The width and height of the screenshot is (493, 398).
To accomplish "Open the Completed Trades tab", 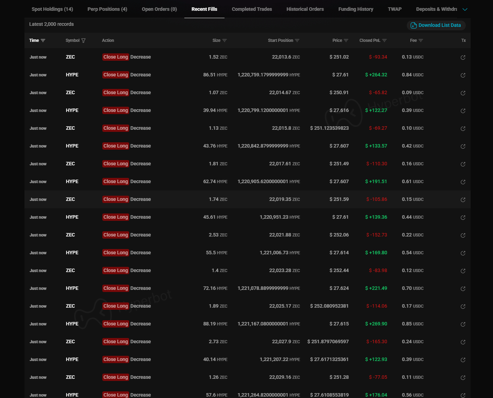I will coord(252,9).
